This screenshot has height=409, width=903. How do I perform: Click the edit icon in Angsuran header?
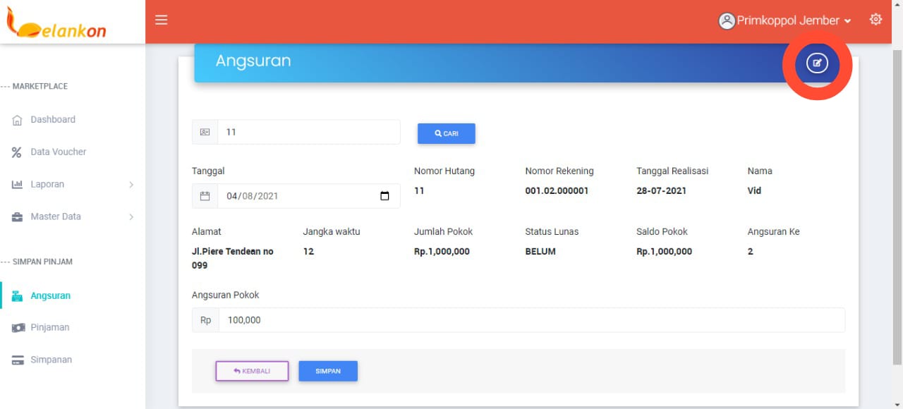[x=817, y=63]
